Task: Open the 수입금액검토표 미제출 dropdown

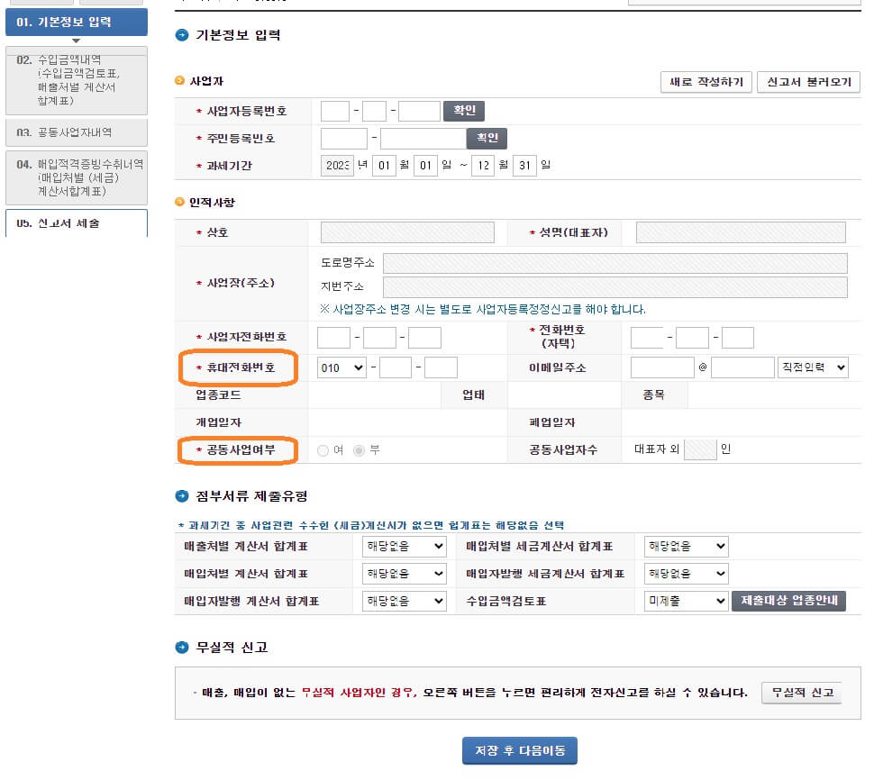Action: [685, 601]
